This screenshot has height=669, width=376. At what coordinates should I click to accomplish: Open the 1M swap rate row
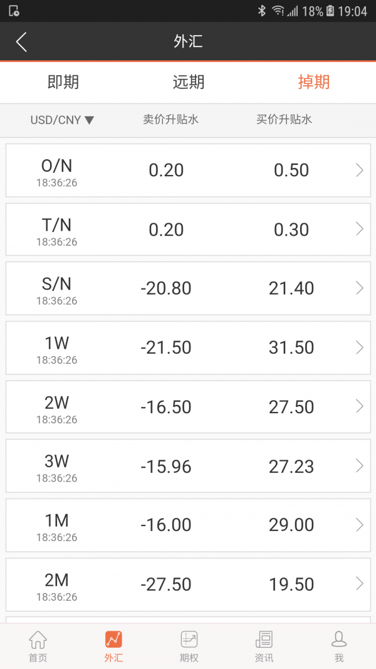[187, 525]
